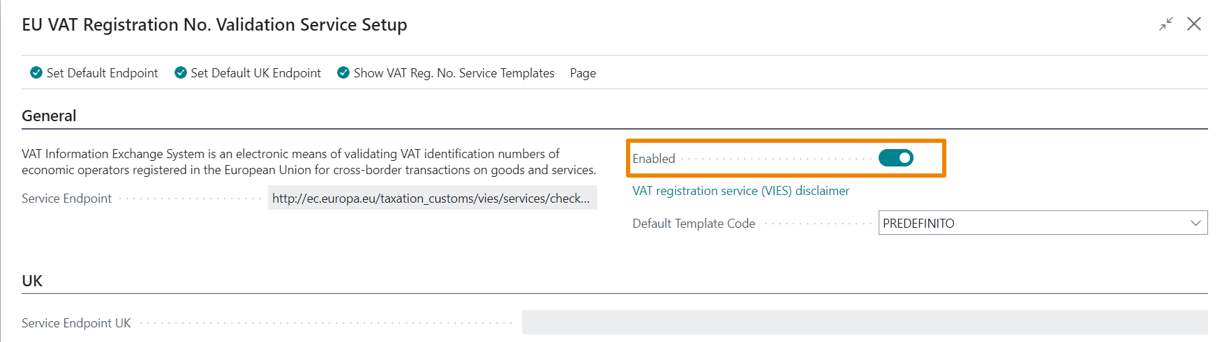The image size is (1229, 342).
Task: Open the VAT registration service (VIES) disclaimer link
Action: tap(740, 191)
